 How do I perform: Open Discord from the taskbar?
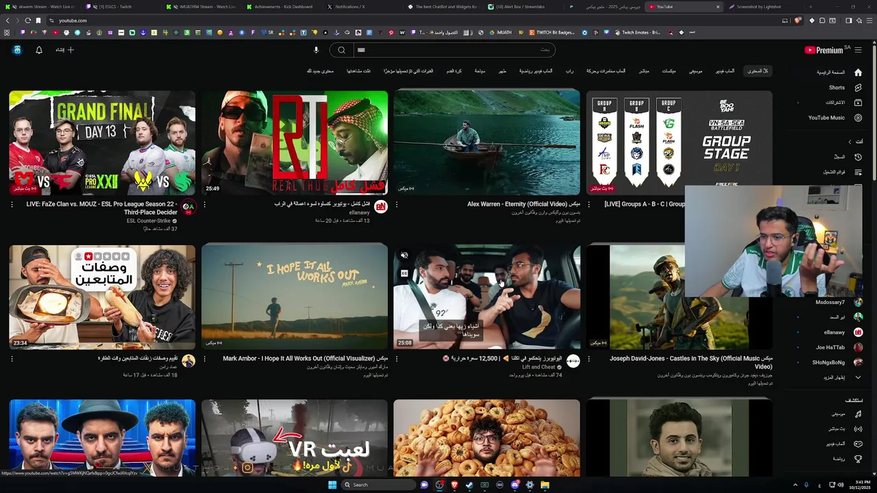[x=515, y=485]
